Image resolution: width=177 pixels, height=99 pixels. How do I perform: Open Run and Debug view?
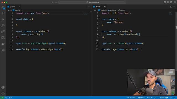tap(3, 26)
